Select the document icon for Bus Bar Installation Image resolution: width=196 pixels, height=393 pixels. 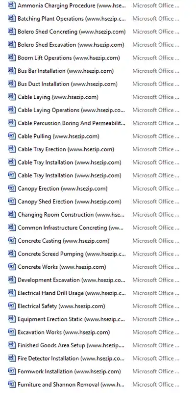(12, 71)
